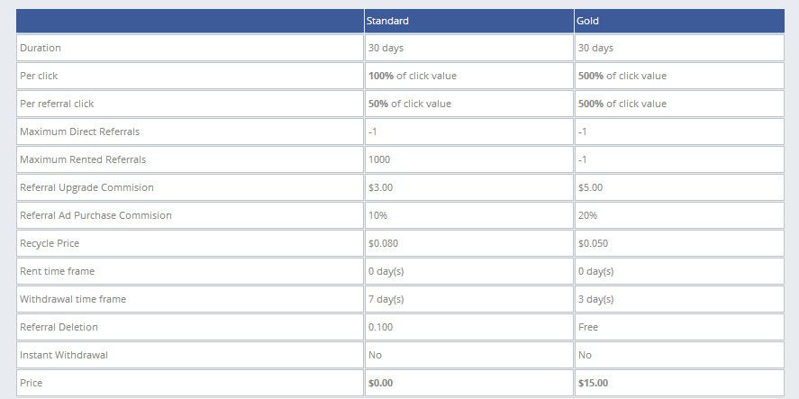This screenshot has height=399, width=799.
Task: Select the Maximum Direct Referrals label
Action: pos(79,131)
